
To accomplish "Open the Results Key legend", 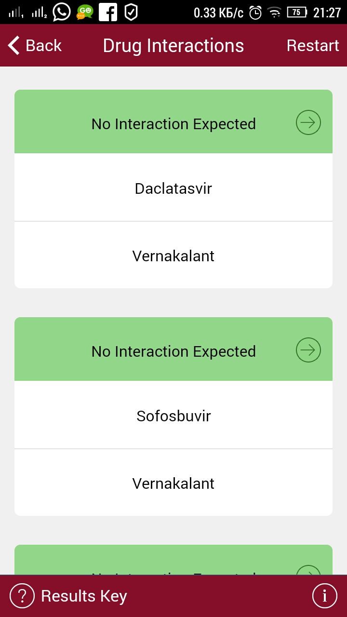I will (x=84, y=596).
